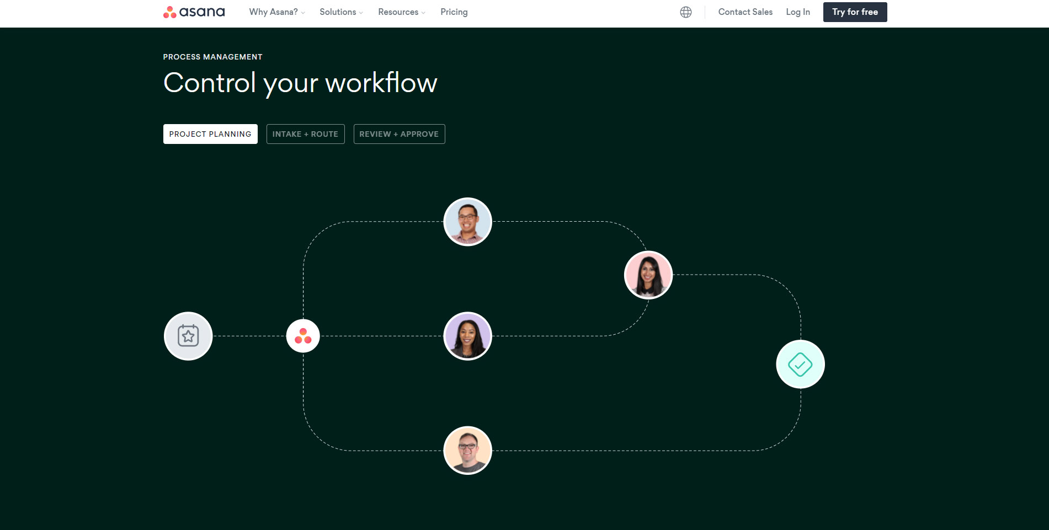
Task: Go to the Pricing page
Action: pyautogui.click(x=454, y=12)
